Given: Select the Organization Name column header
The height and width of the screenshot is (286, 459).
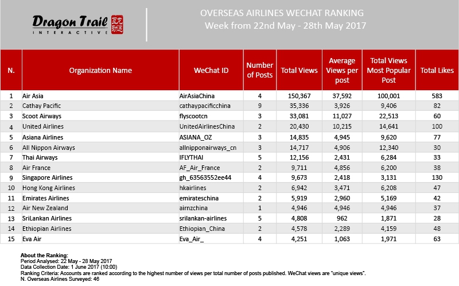Looking at the screenshot, I should point(100,70).
